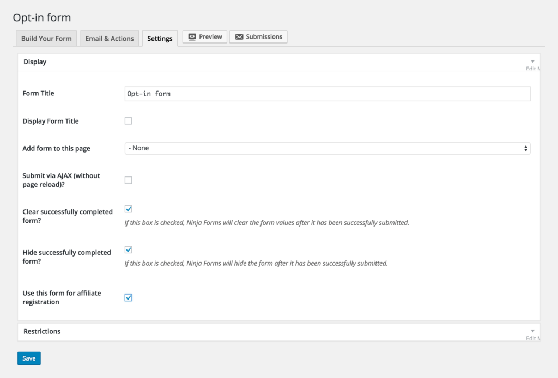Click the Save button
This screenshot has height=378, width=558.
(x=29, y=358)
